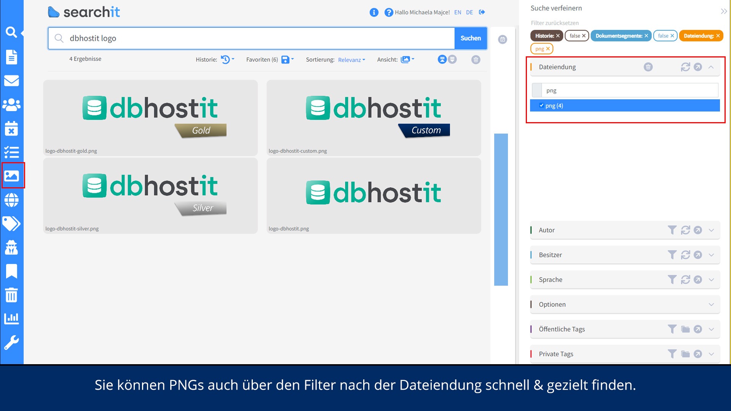Click the trash icon in results toolbar
This screenshot has height=411, width=731.
pyautogui.click(x=476, y=59)
